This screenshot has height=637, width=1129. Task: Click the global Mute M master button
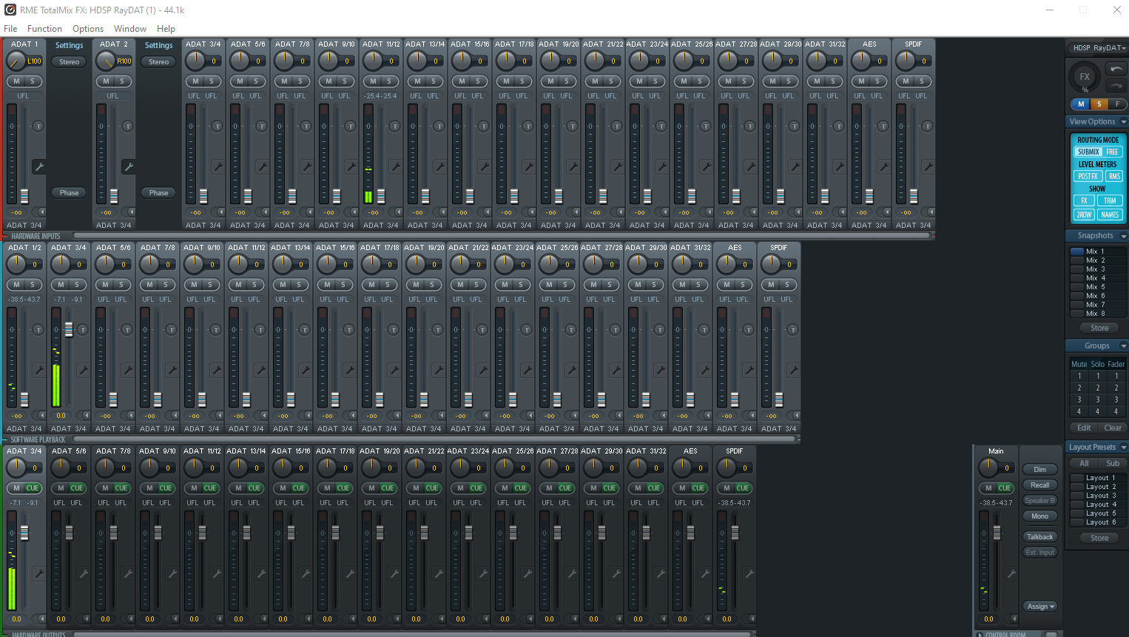tap(1081, 104)
